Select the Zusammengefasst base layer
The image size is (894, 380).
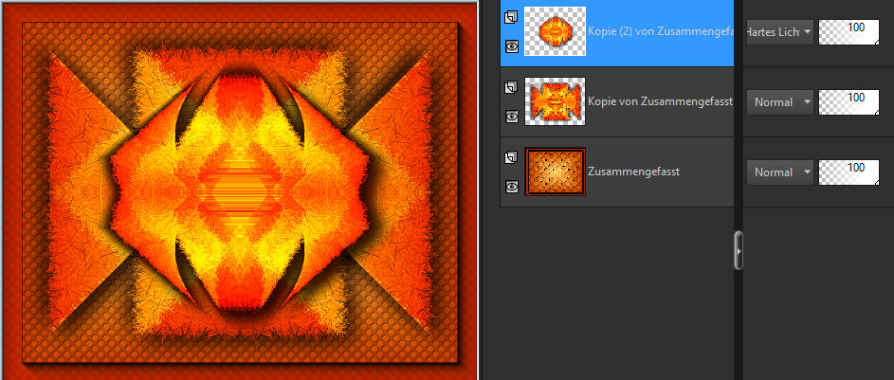tap(626, 172)
